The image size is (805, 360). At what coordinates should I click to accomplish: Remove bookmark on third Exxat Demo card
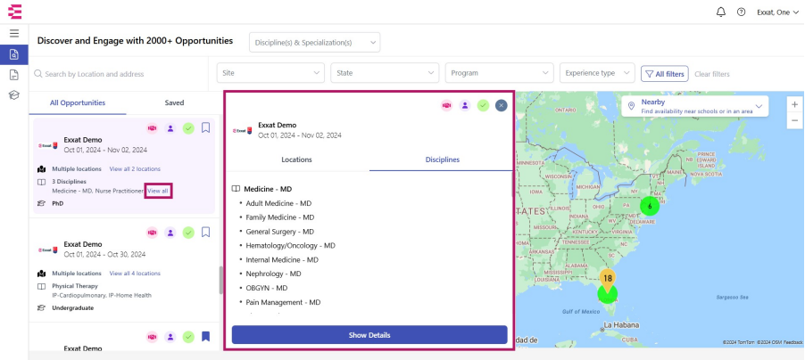[x=206, y=337]
